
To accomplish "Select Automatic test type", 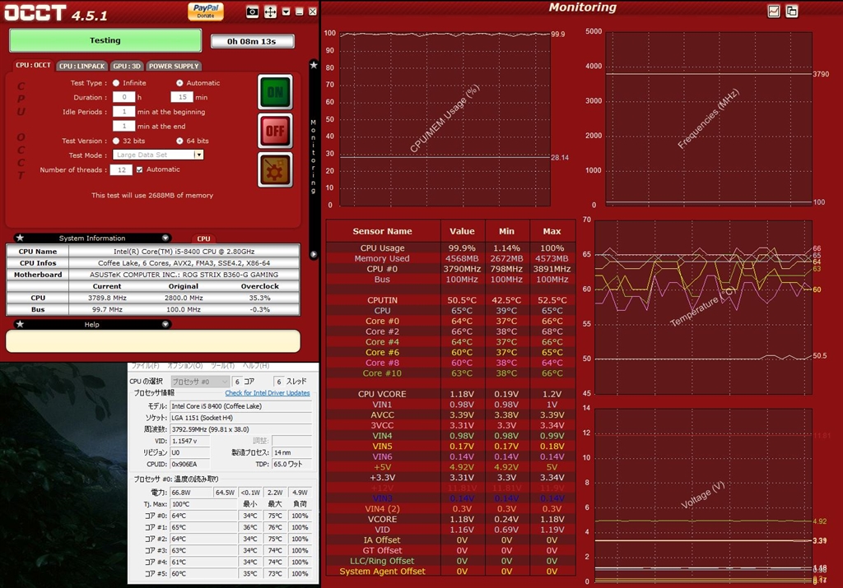I will point(179,83).
